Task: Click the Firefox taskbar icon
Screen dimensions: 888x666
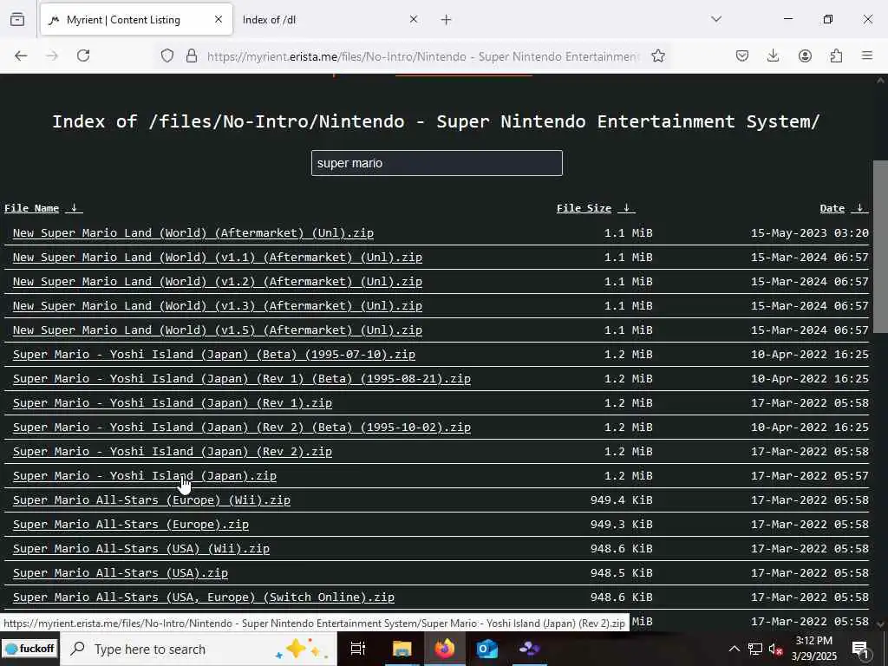Action: click(445, 649)
